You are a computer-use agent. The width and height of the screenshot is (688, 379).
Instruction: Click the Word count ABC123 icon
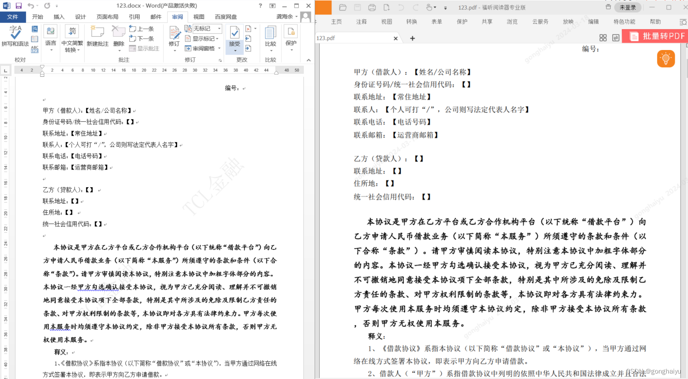[x=35, y=49]
